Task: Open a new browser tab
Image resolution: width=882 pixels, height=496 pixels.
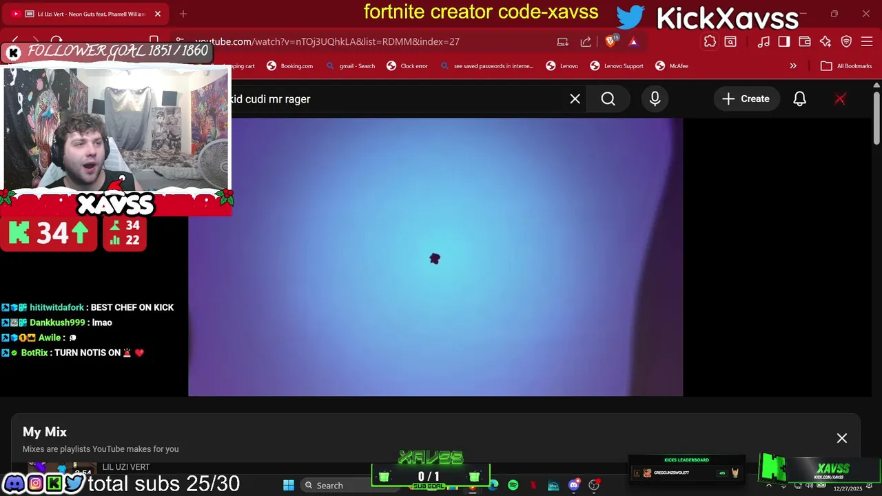Action: click(x=183, y=14)
